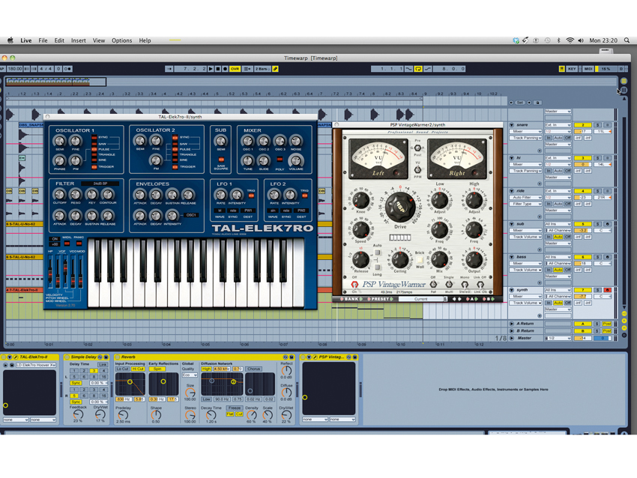Switch to Session View with the selector icon
Viewport: 637px width, 478px height.
point(624,90)
